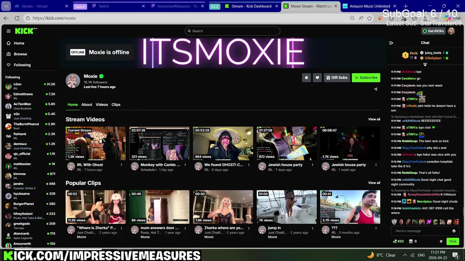Open Following in the left sidebar

pos(22,65)
